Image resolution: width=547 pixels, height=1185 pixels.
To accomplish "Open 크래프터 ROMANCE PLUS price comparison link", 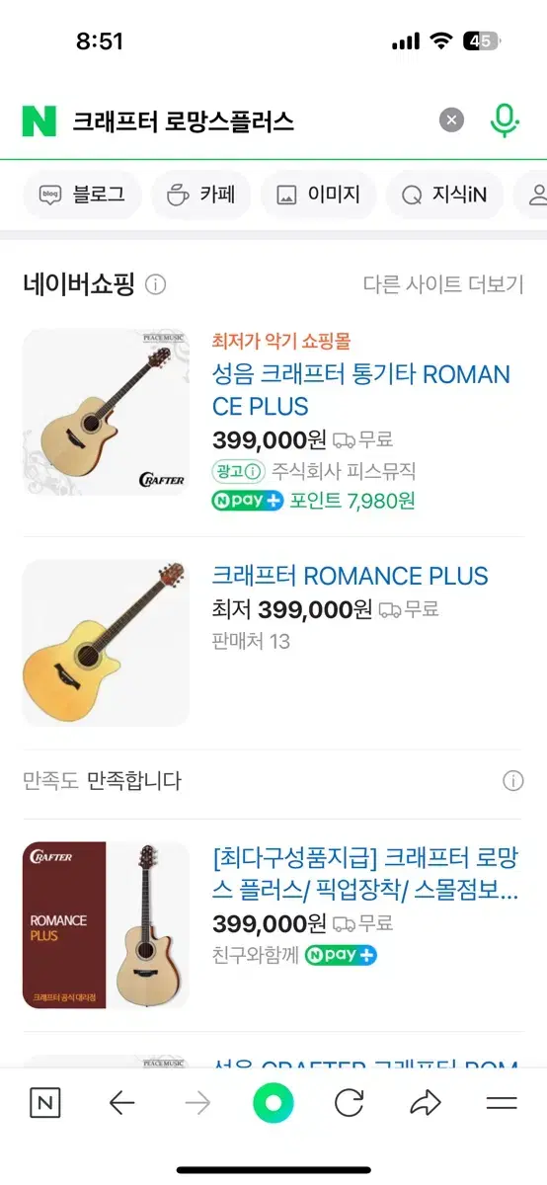I will [351, 576].
